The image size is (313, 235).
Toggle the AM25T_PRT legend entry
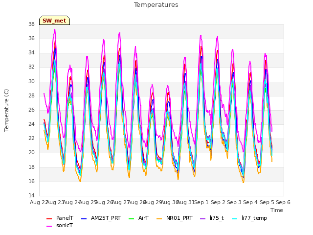point(101,218)
